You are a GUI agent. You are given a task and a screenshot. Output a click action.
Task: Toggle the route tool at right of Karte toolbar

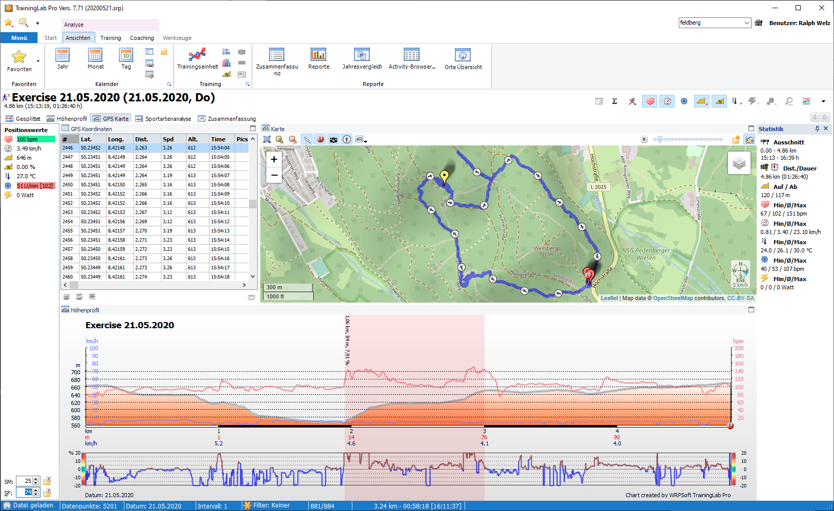(749, 139)
